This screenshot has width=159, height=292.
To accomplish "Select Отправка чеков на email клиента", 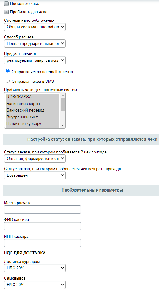I will tap(8, 71).
